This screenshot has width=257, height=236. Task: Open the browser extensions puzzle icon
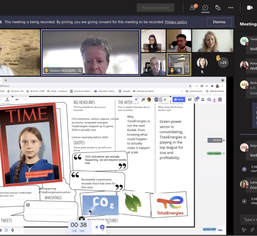212,86
